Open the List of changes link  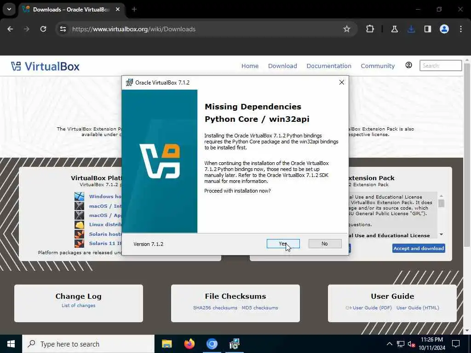78,306
